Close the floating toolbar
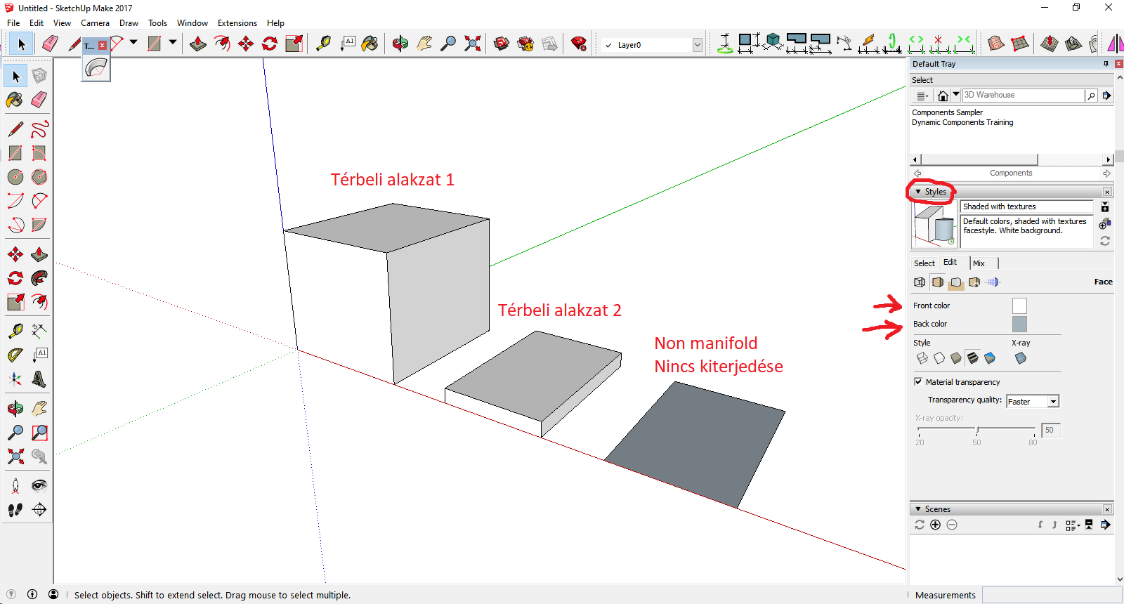 pyautogui.click(x=103, y=45)
